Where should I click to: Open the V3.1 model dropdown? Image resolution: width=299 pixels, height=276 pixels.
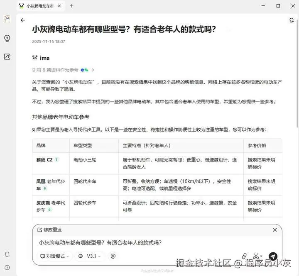pyautogui.click(x=94, y=256)
